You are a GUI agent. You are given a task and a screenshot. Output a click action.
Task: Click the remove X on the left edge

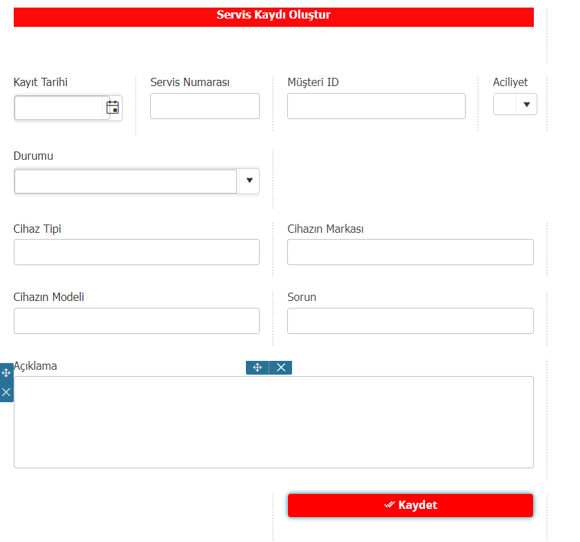[x=6, y=392]
